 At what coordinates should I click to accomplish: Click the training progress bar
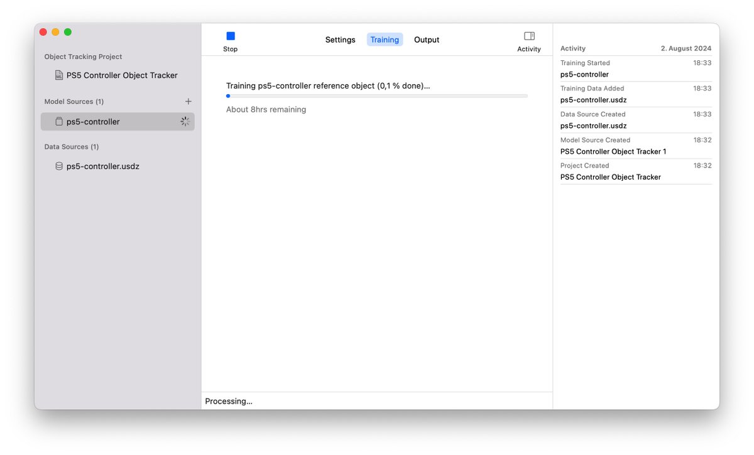coord(377,96)
